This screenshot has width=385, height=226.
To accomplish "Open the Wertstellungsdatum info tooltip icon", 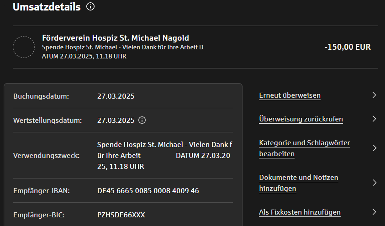I will point(142,121).
